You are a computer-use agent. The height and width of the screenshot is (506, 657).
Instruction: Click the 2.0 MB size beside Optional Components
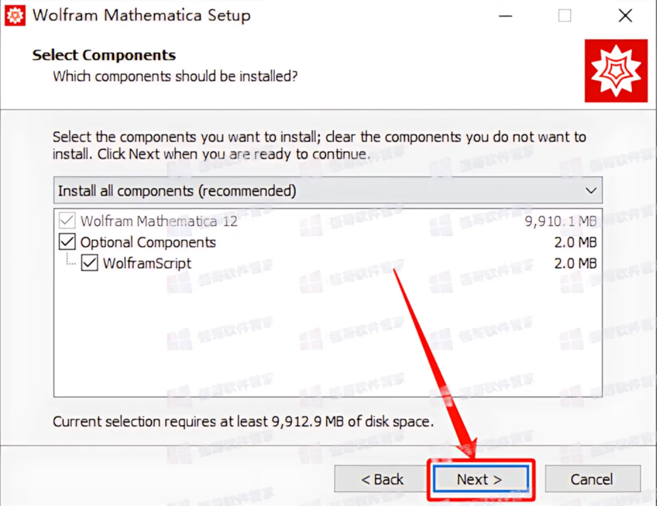(575, 242)
